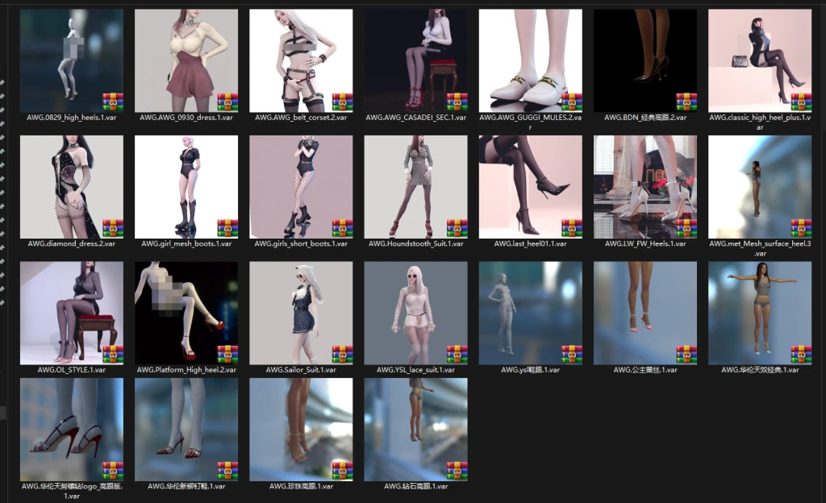Viewport: 826px width, 503px height.
Task: Choose the AWG.girl_mesh_boots.1.var thumbnail
Action: pos(186,186)
